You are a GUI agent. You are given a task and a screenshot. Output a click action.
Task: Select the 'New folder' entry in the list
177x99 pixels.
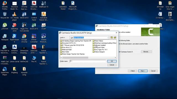pos(65,52)
